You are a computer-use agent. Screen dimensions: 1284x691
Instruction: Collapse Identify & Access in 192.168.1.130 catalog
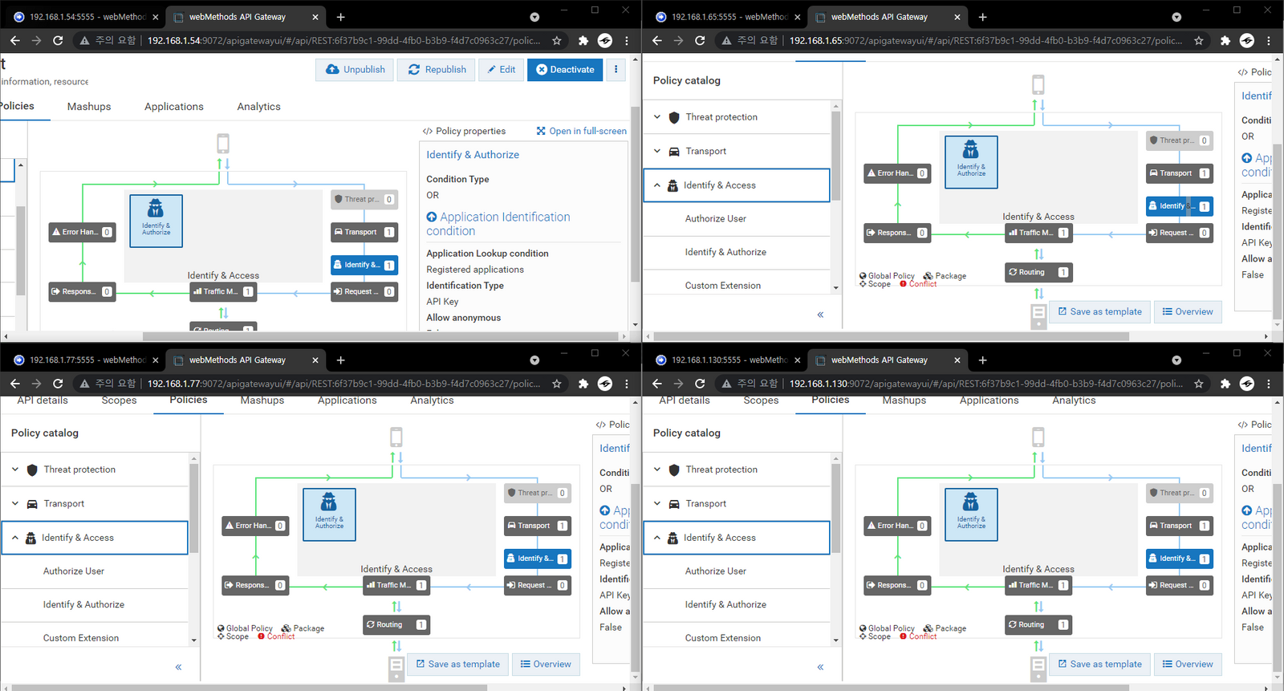click(x=657, y=538)
